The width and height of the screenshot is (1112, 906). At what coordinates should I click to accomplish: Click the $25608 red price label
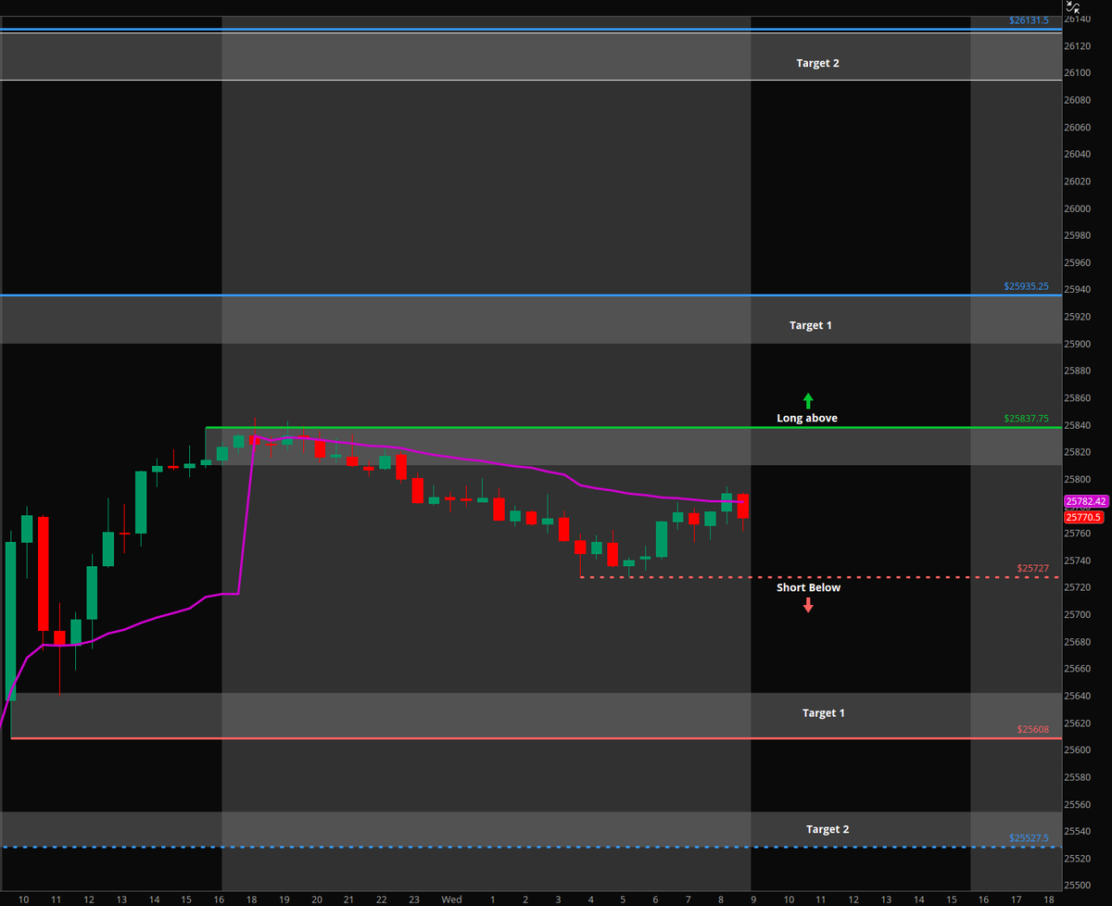[x=1032, y=729]
